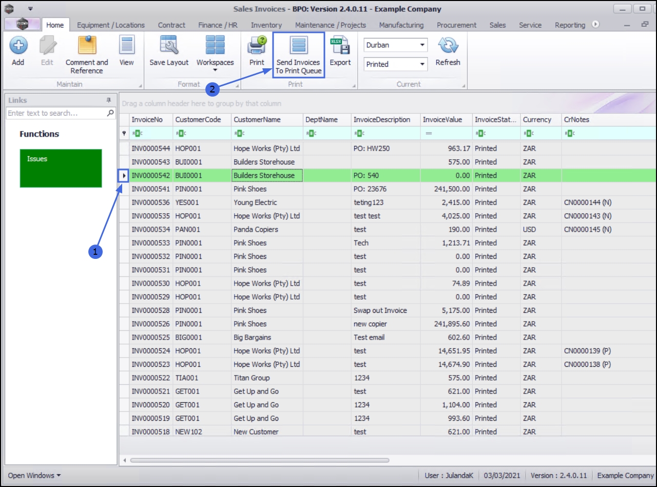Viewport: 657px width, 487px height.
Task: Click invoice value 241,895.60 cell
Action: click(x=446, y=324)
